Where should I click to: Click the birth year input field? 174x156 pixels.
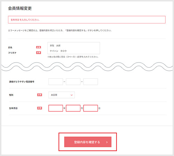pyautogui.click(x=56, y=108)
